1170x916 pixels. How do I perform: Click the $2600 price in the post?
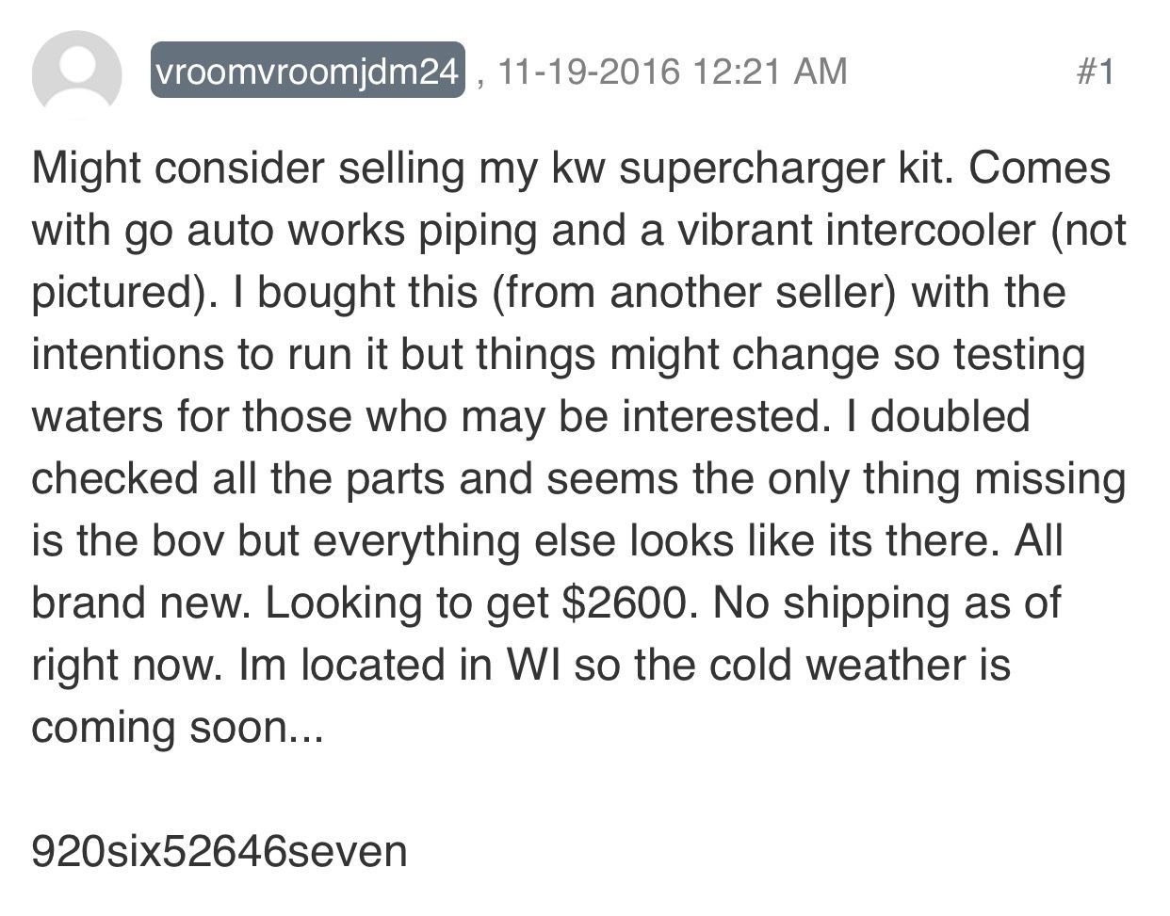[x=629, y=603]
